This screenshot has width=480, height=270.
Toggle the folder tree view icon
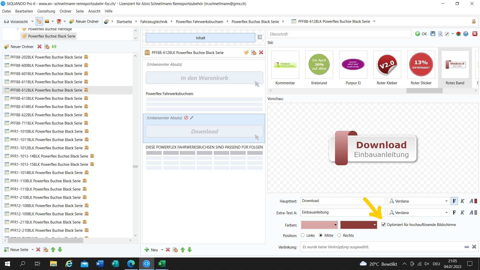[x=39, y=21]
